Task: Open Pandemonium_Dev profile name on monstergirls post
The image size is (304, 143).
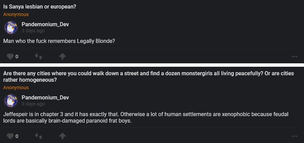Action: point(45,97)
